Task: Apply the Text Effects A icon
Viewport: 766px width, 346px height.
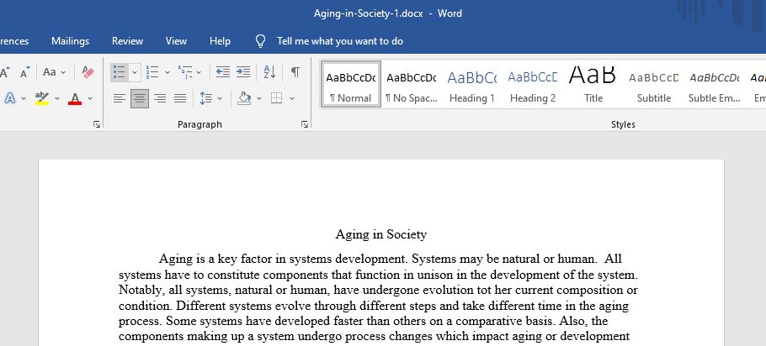Action: click(x=10, y=98)
